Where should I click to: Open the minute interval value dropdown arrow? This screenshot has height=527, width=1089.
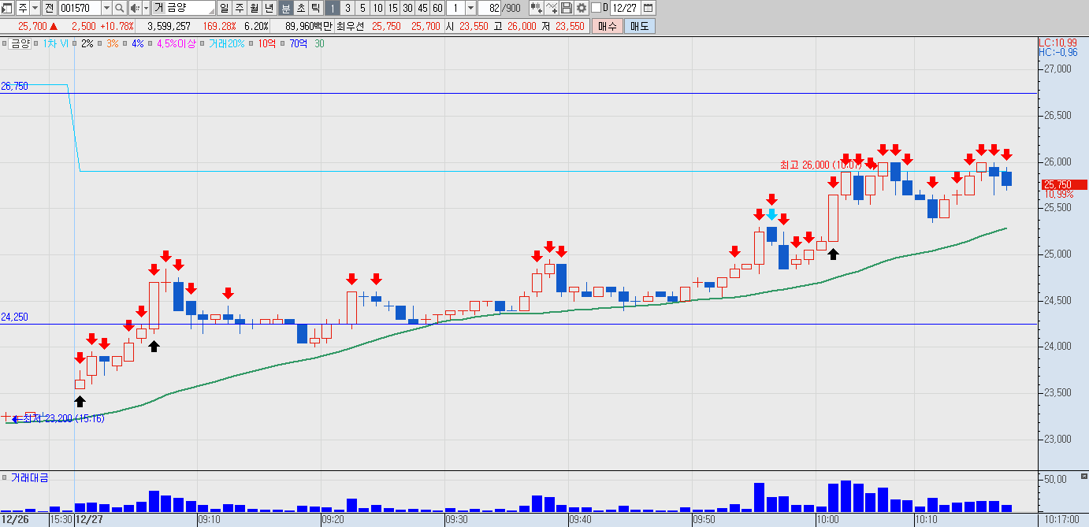click(470, 8)
